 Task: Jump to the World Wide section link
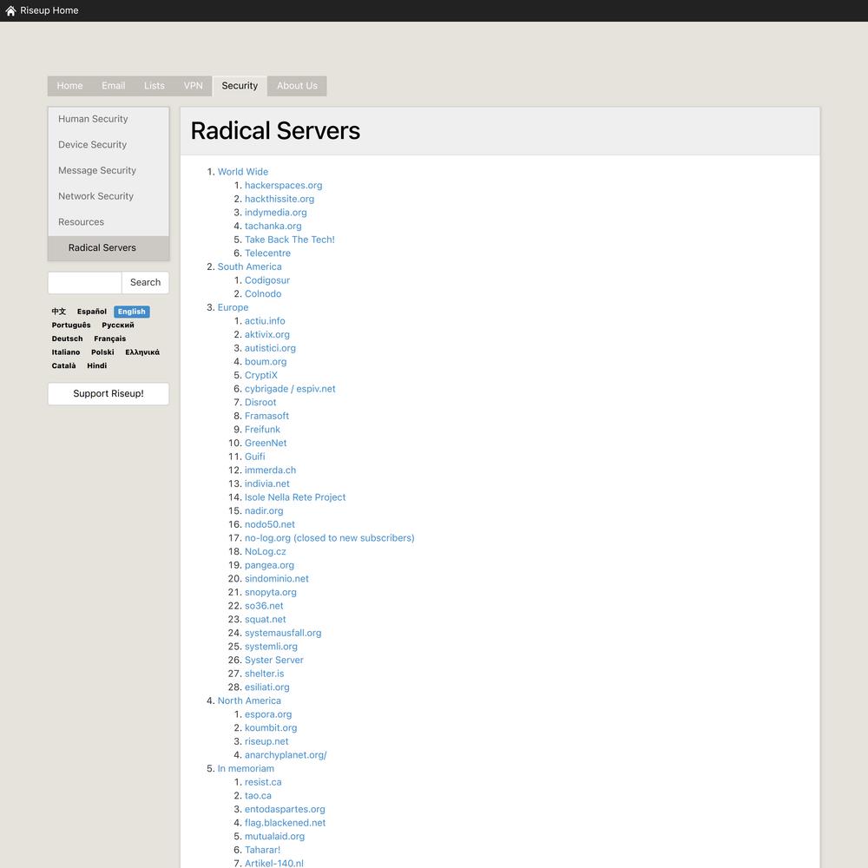click(243, 172)
